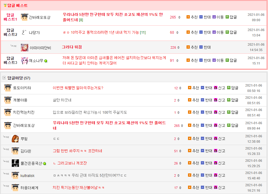Open 치킨먹는치킨's username link

tap(24, 112)
